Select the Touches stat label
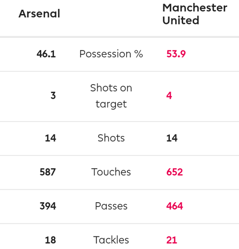This screenshot has height=249, width=239. click(x=111, y=172)
